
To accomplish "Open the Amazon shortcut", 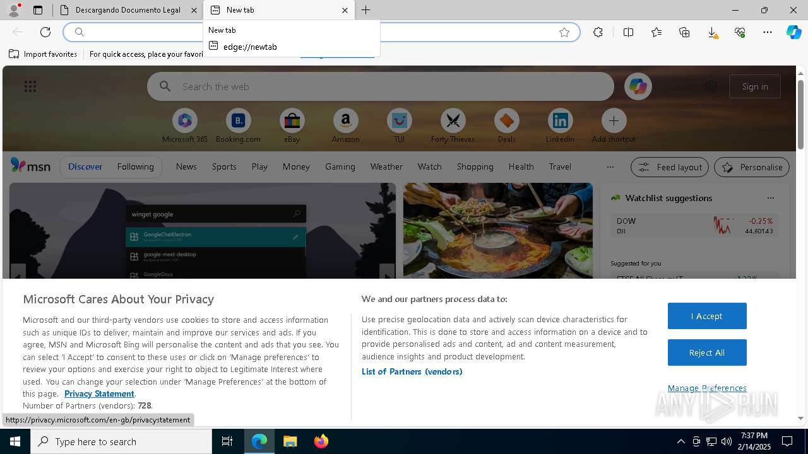I will click(345, 126).
